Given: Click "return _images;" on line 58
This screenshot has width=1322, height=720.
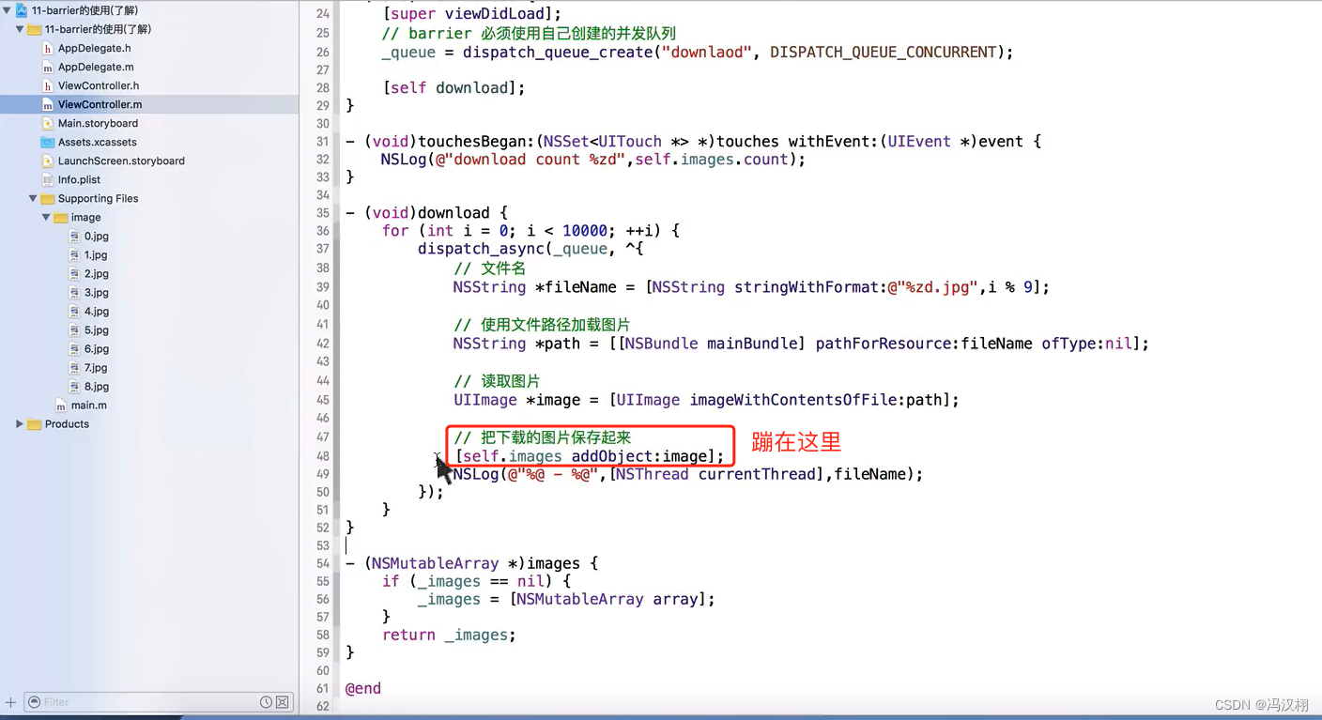Looking at the screenshot, I should point(449,635).
